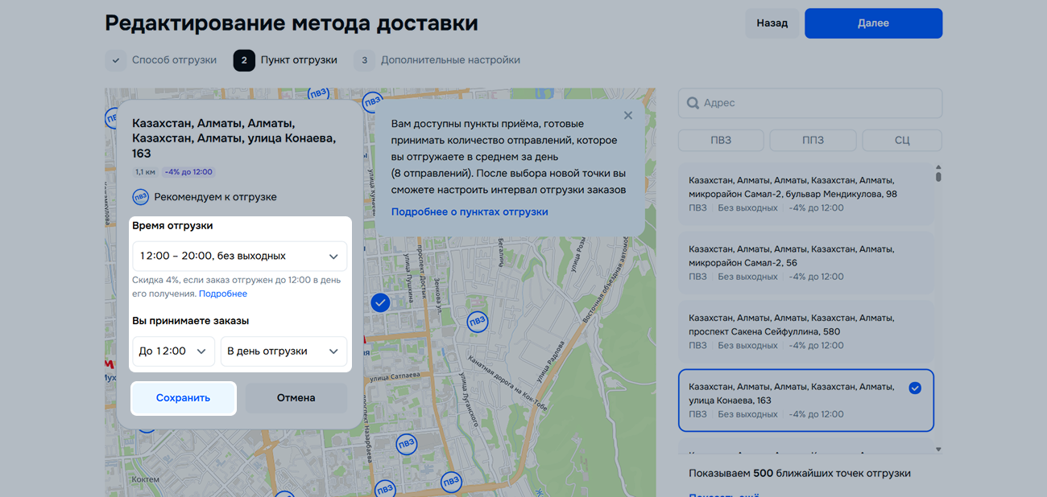Open the В день отгрузки dropdown

pos(283,351)
